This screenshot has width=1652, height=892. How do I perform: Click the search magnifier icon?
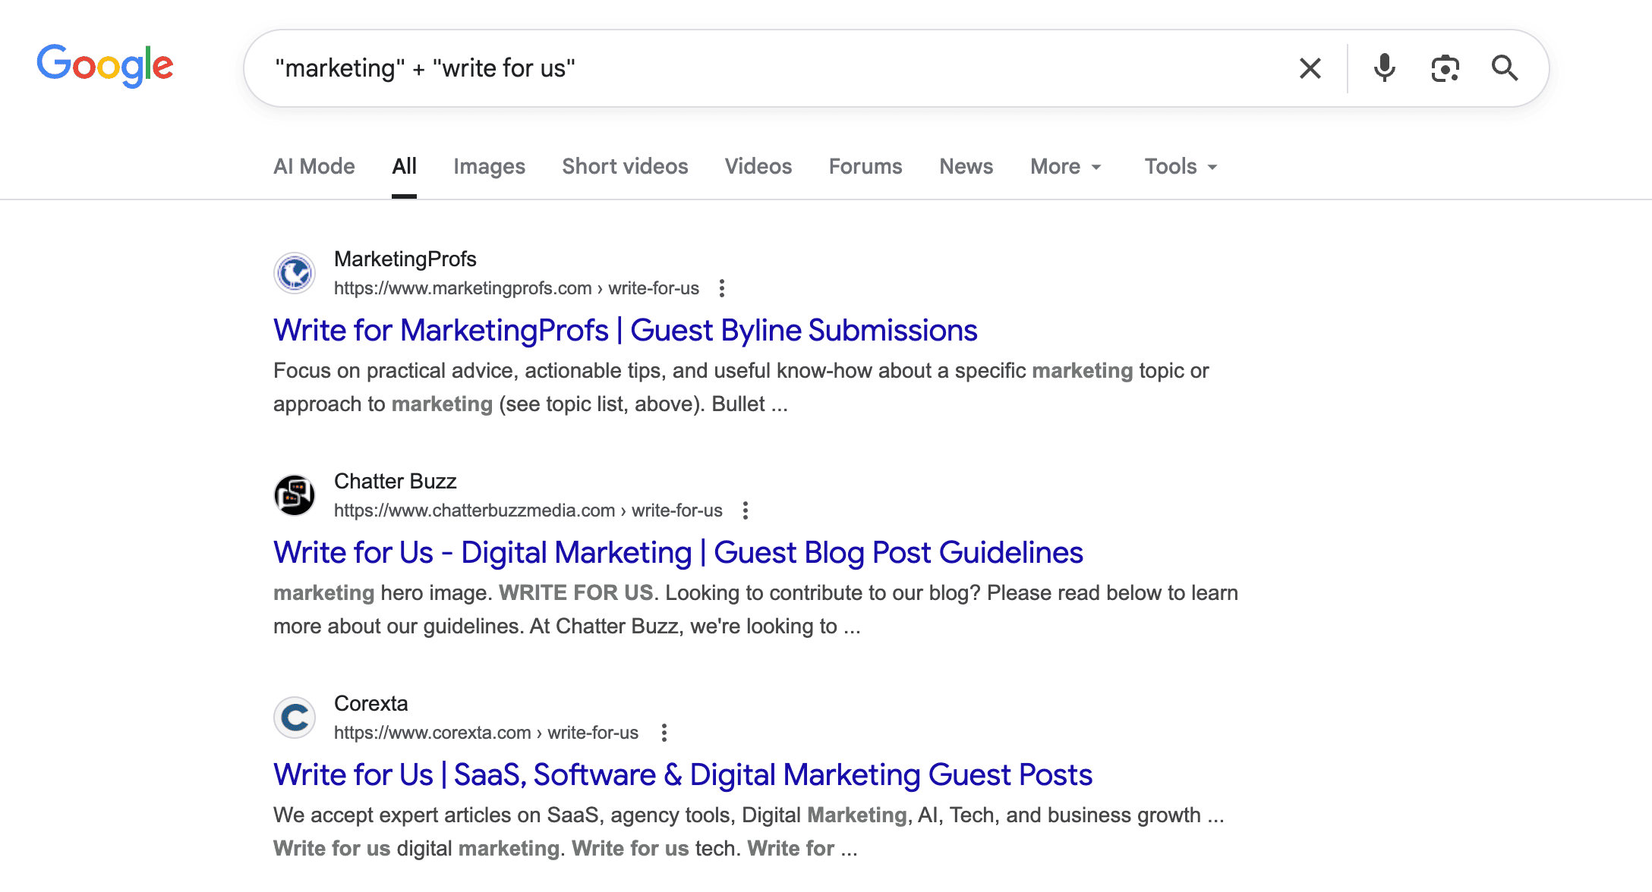coord(1504,68)
